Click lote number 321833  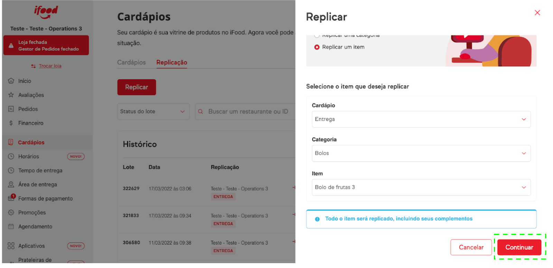click(131, 216)
